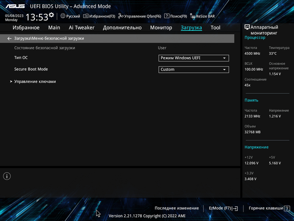Viewport: 294px width, 221px height.
Task: Expand Управление ключами submenu
Action: (34, 82)
